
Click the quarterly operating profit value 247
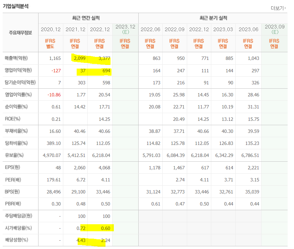tap(181, 71)
